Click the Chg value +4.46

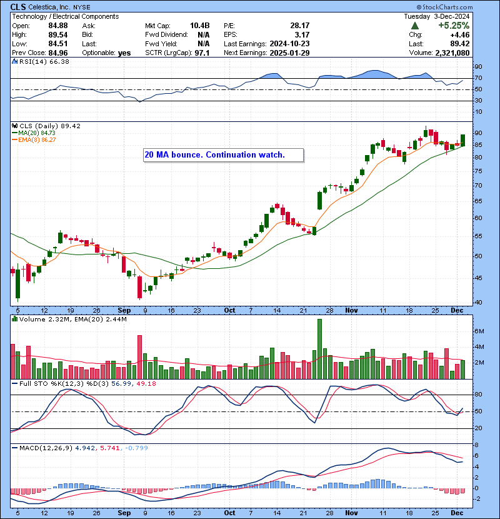[x=459, y=35]
